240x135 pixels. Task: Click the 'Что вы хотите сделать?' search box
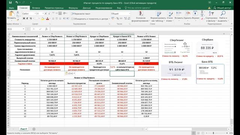(137, 8)
